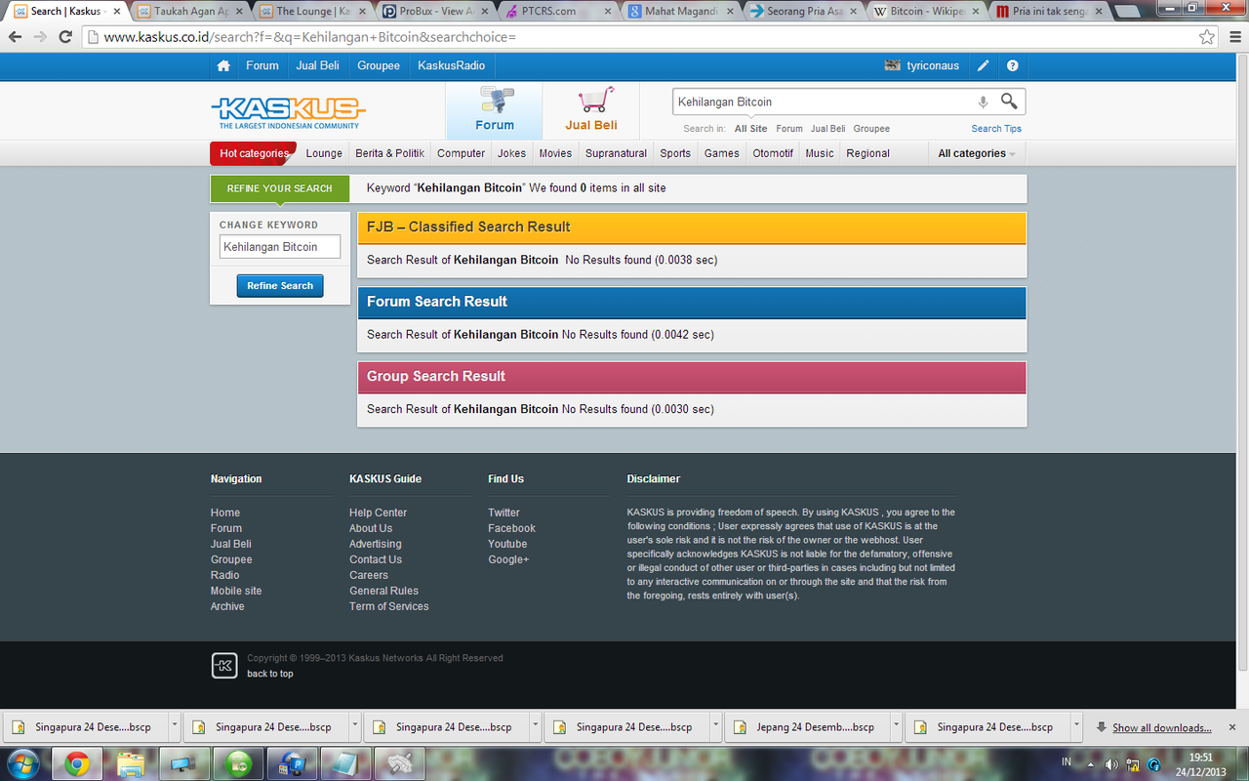Click the home icon in the blue Kaskus bar

click(x=223, y=65)
